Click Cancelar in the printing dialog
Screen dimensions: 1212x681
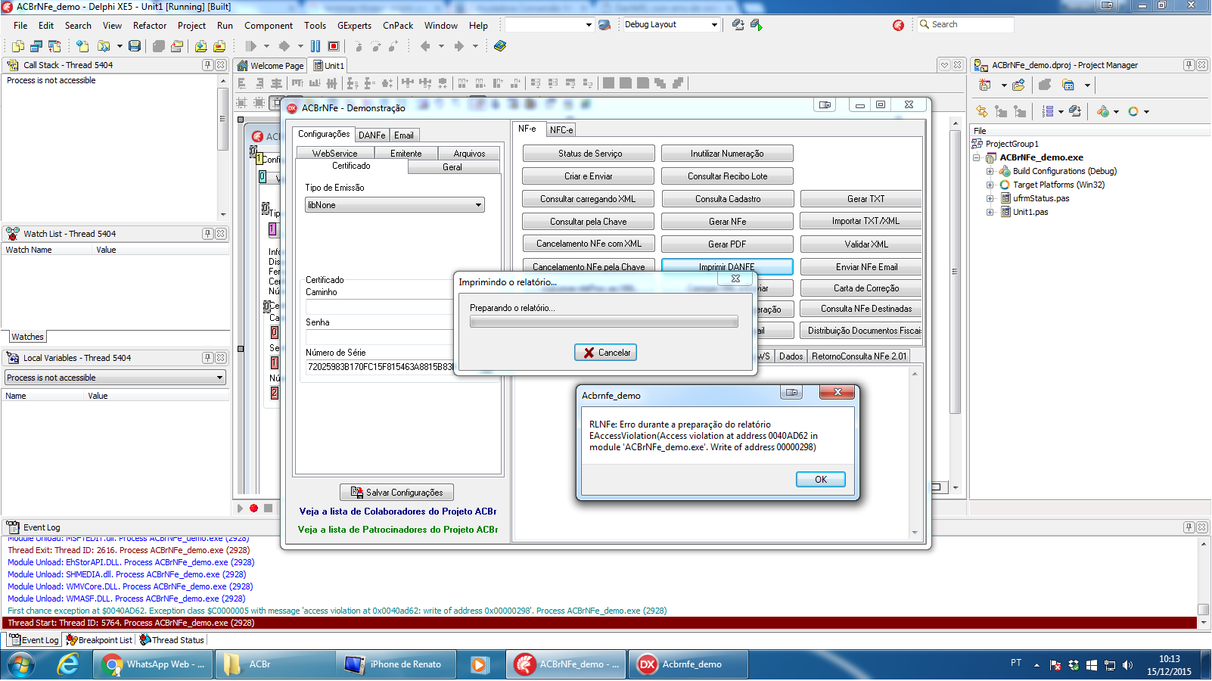605,353
